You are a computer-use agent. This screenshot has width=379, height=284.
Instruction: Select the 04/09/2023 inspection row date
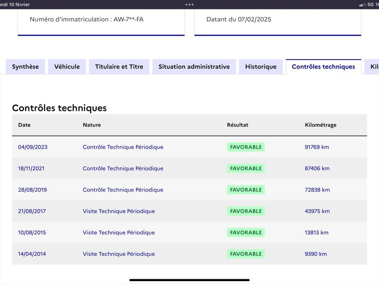[33, 147]
